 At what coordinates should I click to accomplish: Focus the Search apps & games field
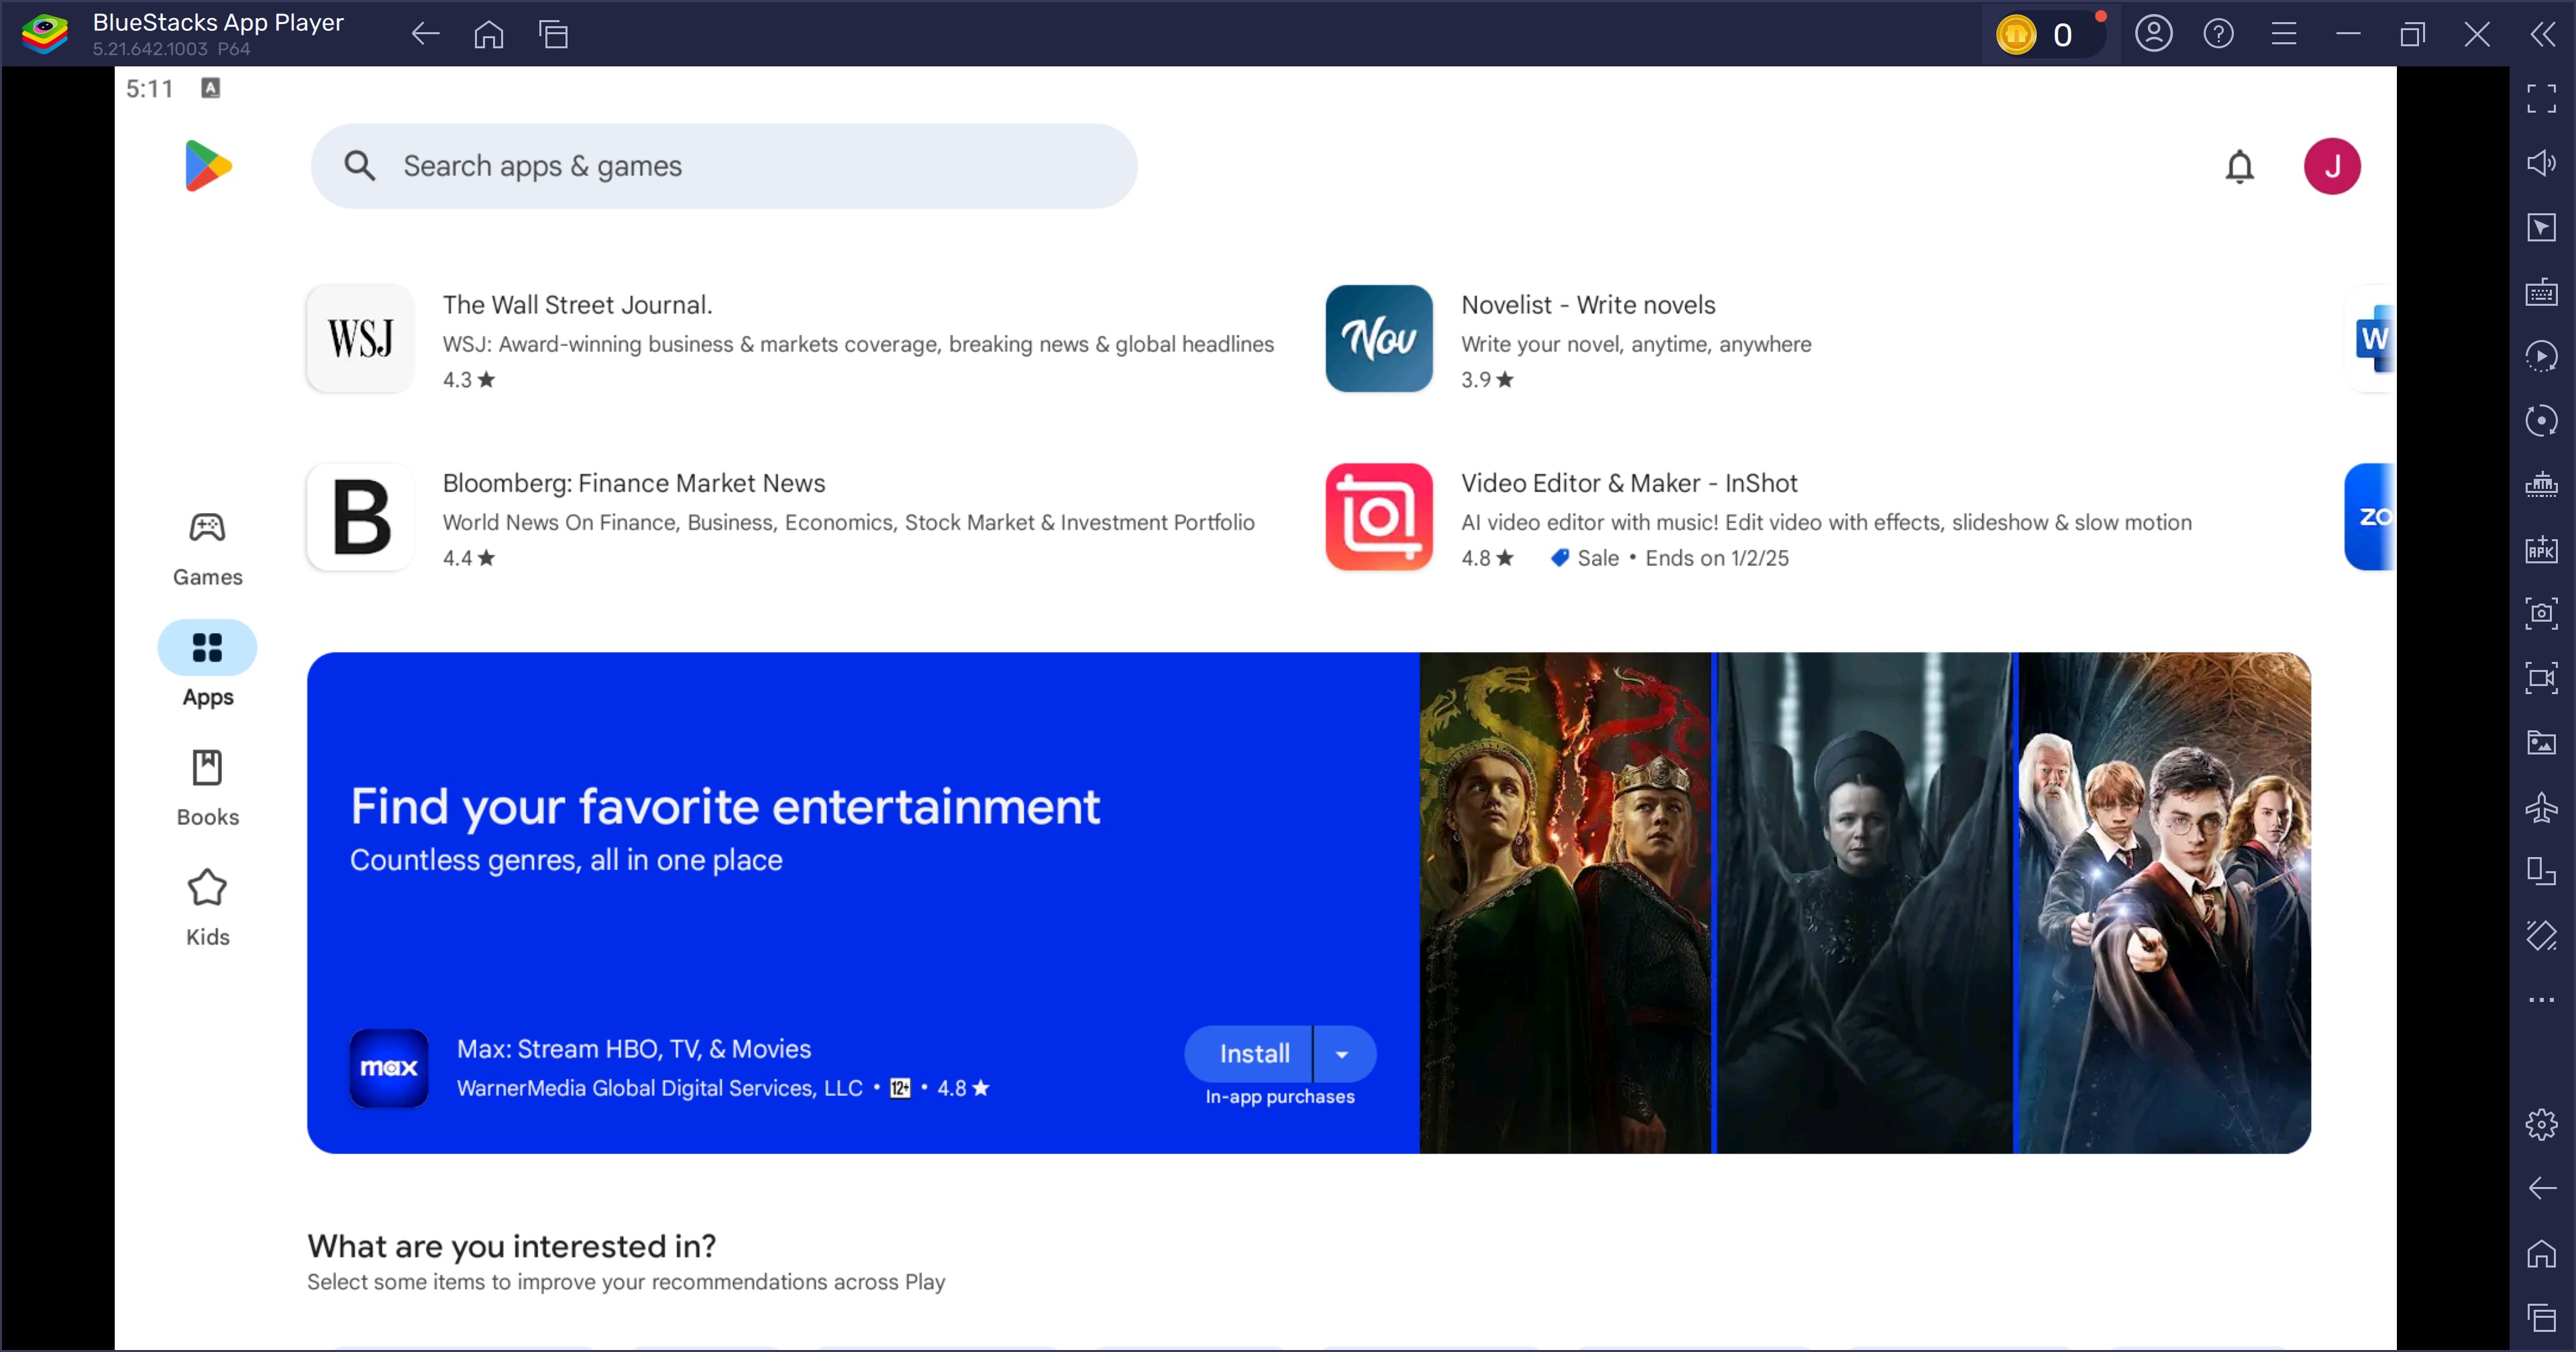(723, 166)
